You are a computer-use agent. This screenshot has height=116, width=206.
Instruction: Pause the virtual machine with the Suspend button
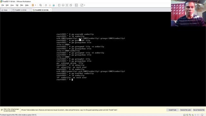click(x=33, y=5)
